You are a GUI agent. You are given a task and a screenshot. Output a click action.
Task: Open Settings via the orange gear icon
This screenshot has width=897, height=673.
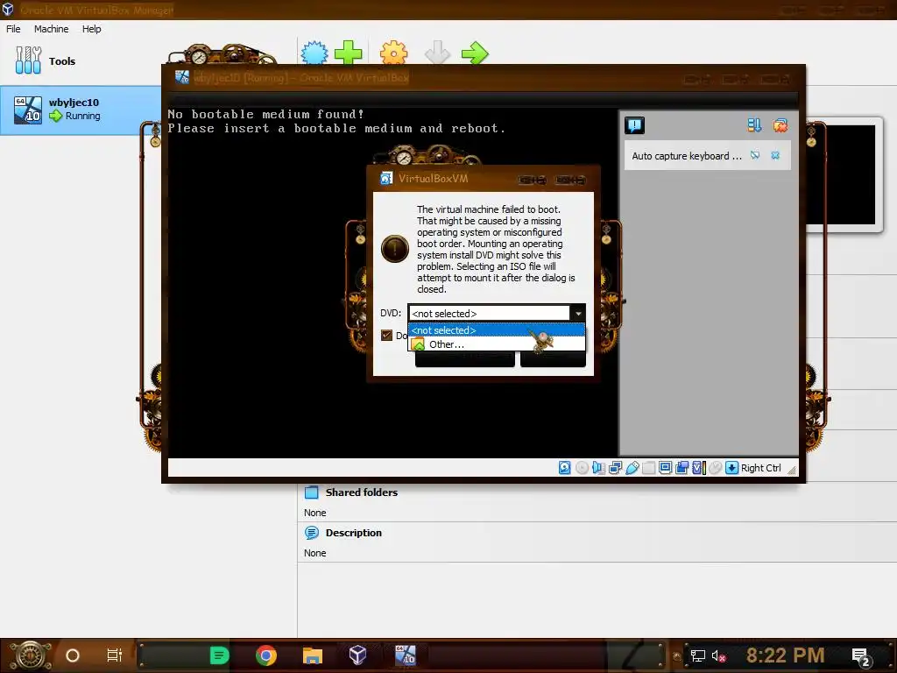pyautogui.click(x=394, y=53)
